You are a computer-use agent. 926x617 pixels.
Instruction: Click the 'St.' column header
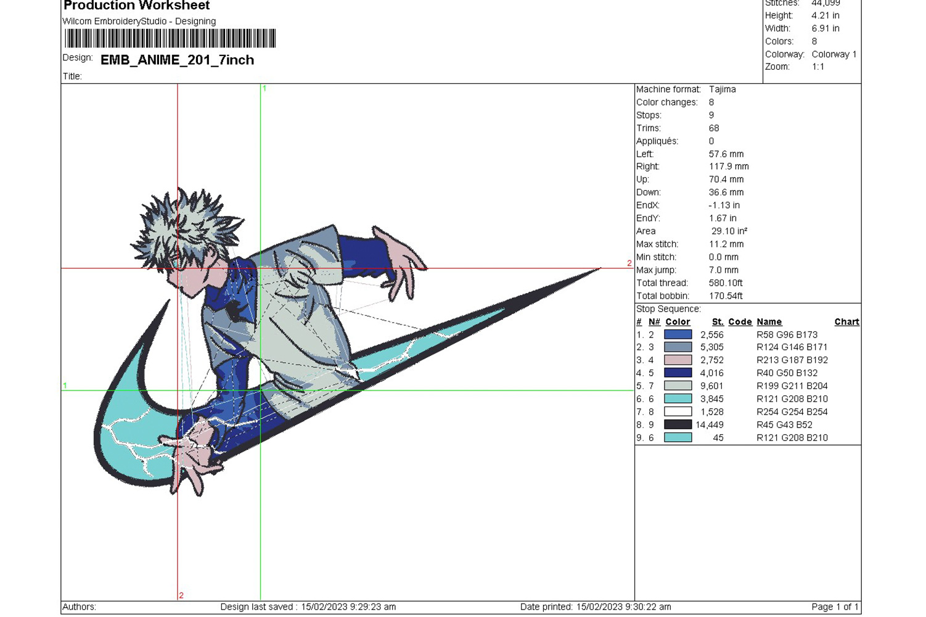[x=718, y=322]
